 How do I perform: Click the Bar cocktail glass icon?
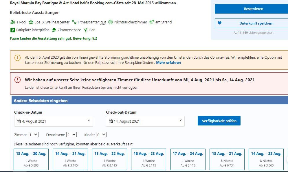[x=86, y=30]
